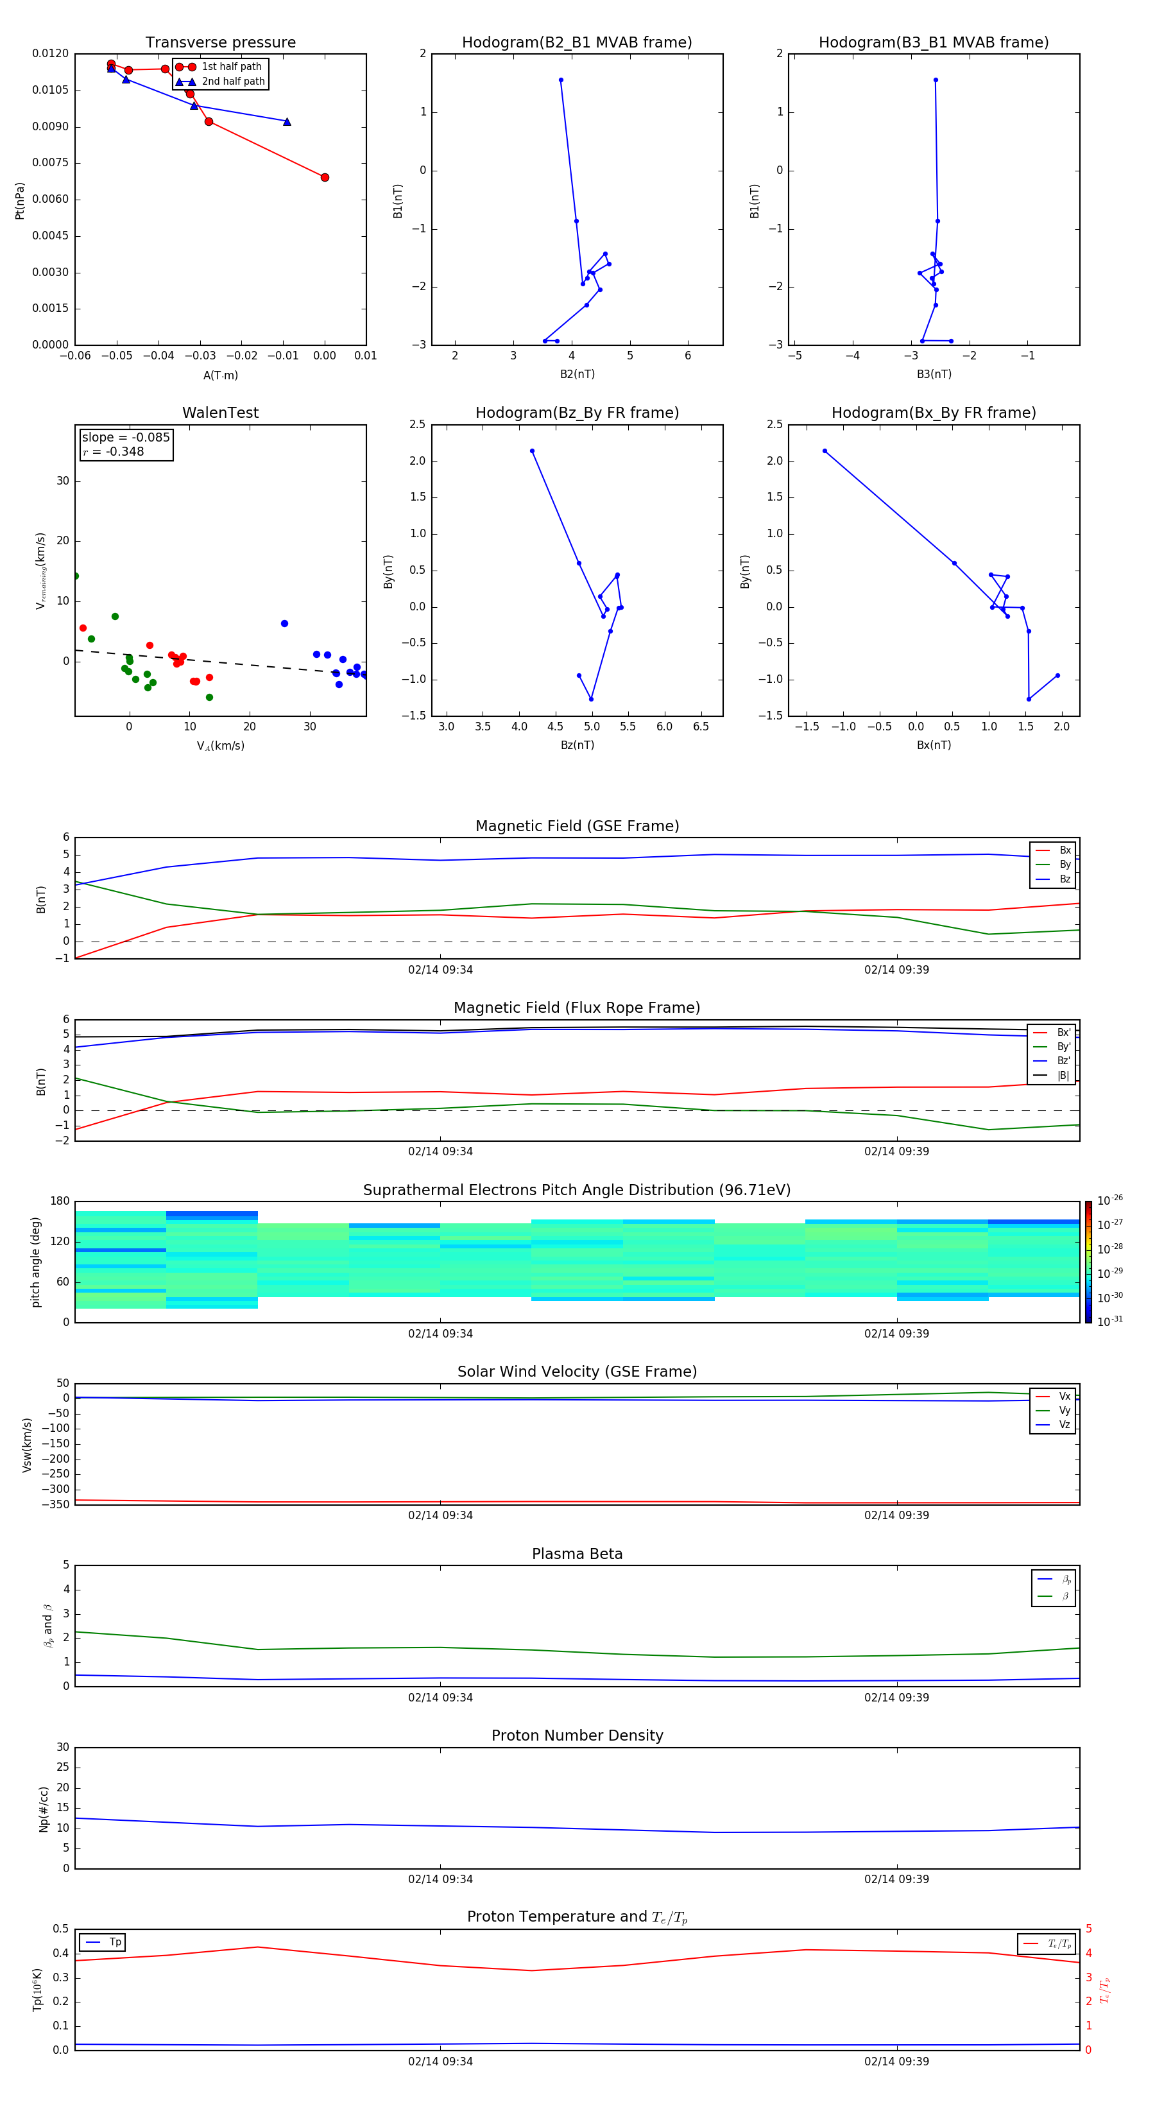Click 'Proton Number Density' plot title

click(x=577, y=1735)
